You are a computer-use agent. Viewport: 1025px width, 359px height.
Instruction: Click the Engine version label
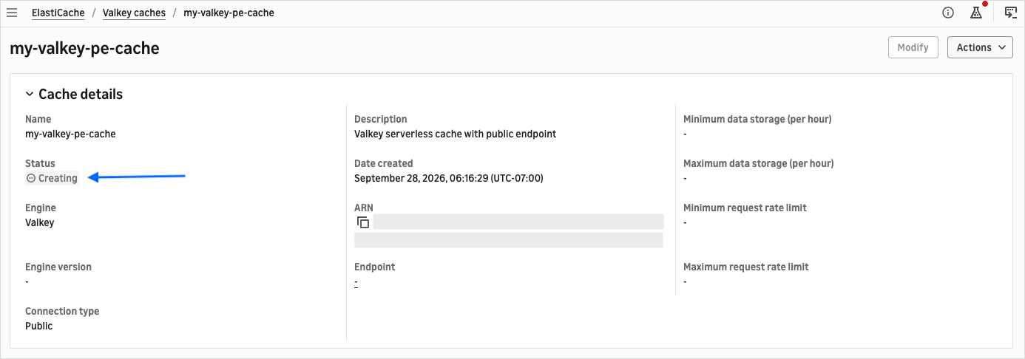coord(58,267)
